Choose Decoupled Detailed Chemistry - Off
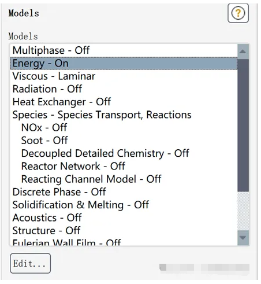Screen dimensions: 261x284 (x=124, y=153)
